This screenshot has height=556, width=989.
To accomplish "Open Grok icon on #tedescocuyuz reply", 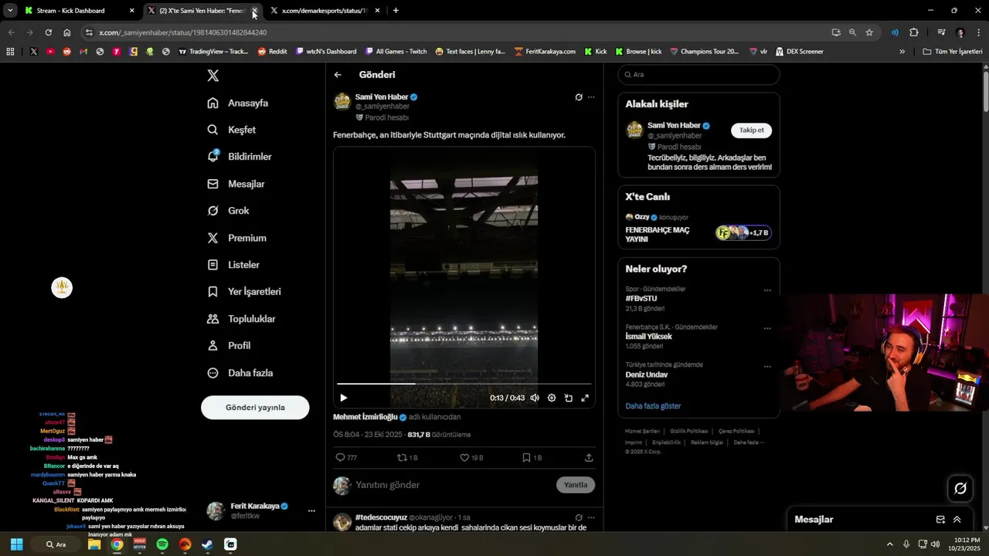I will 578,517.
